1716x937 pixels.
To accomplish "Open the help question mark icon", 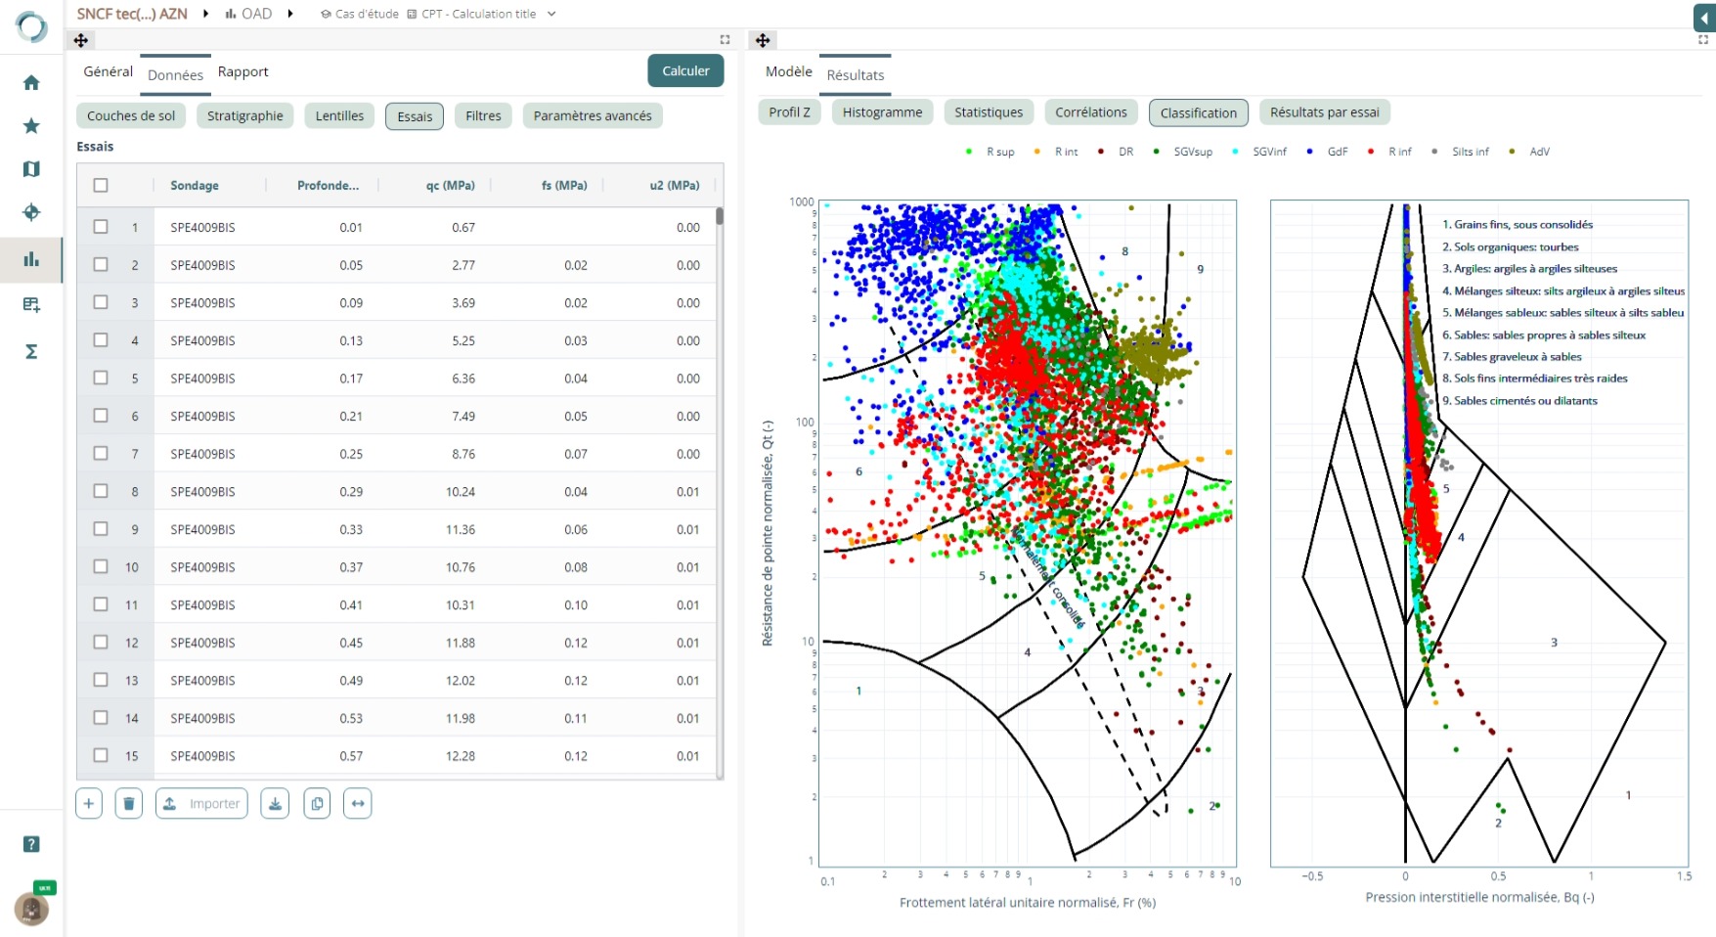I will tap(31, 844).
